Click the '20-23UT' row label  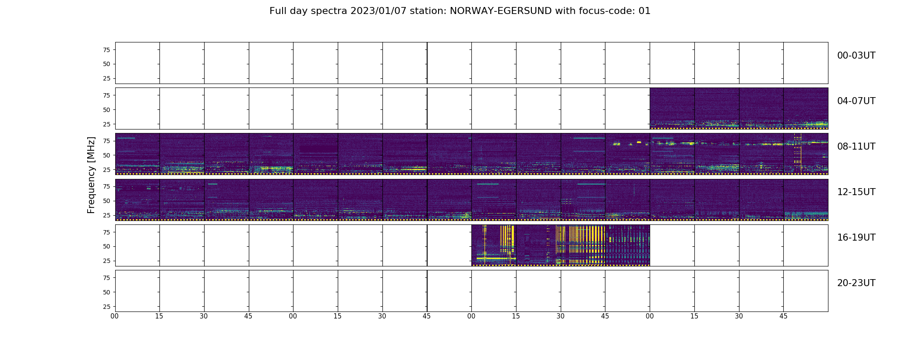click(x=856, y=283)
